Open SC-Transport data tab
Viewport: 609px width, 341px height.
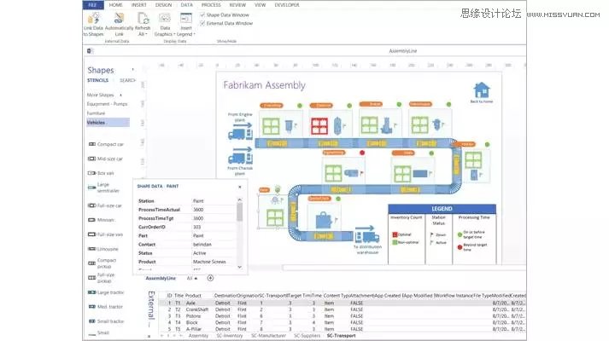pyautogui.click(x=341, y=336)
